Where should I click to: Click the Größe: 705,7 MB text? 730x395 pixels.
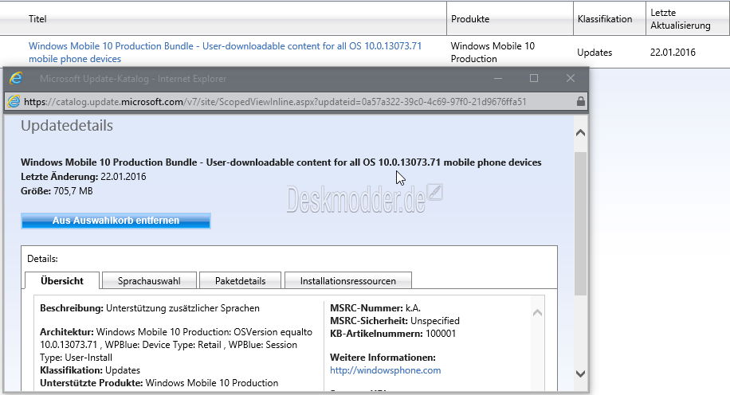point(57,191)
